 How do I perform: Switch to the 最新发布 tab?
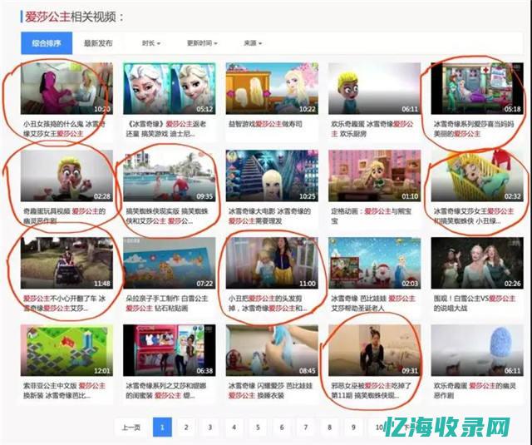[x=98, y=43]
